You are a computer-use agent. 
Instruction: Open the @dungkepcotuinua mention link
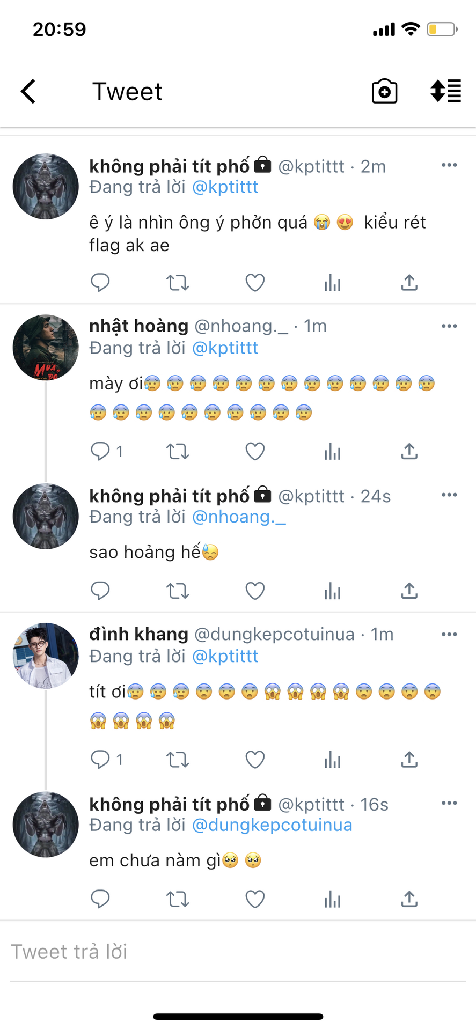272,825
